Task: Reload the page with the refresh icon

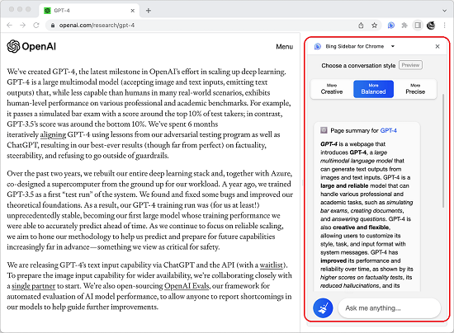Action: [x=36, y=26]
